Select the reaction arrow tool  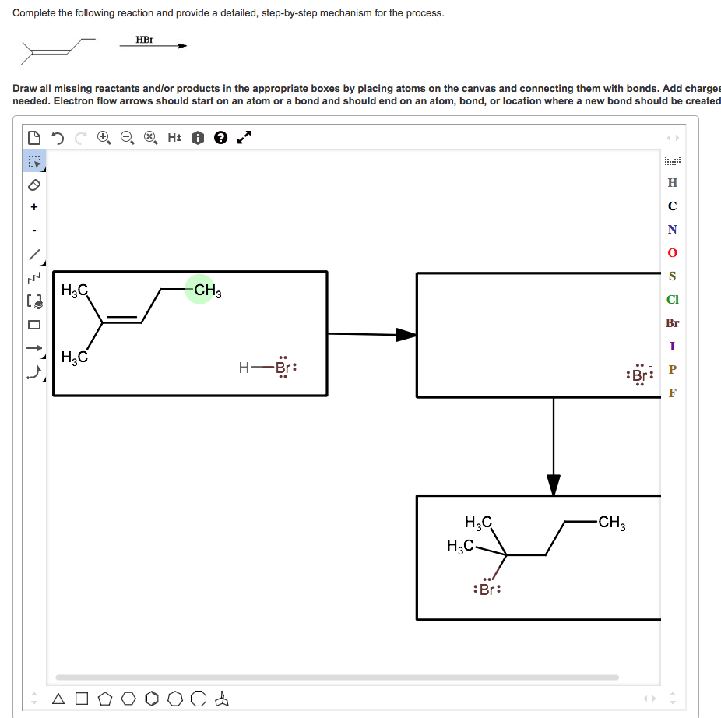click(35, 348)
